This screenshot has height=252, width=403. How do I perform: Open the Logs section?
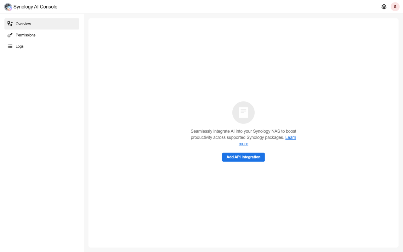tap(20, 46)
